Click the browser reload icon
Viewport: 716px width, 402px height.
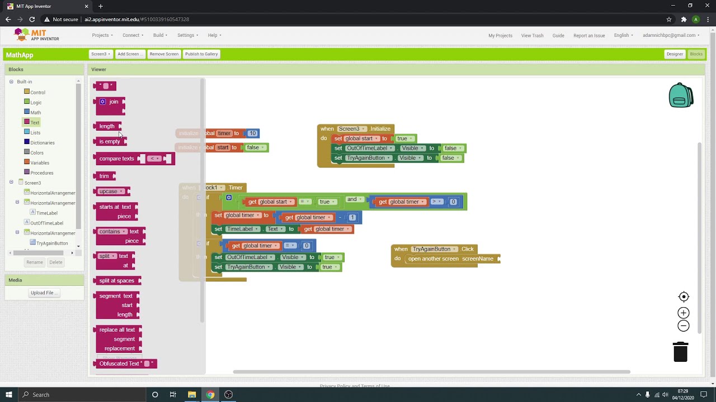pos(32,19)
